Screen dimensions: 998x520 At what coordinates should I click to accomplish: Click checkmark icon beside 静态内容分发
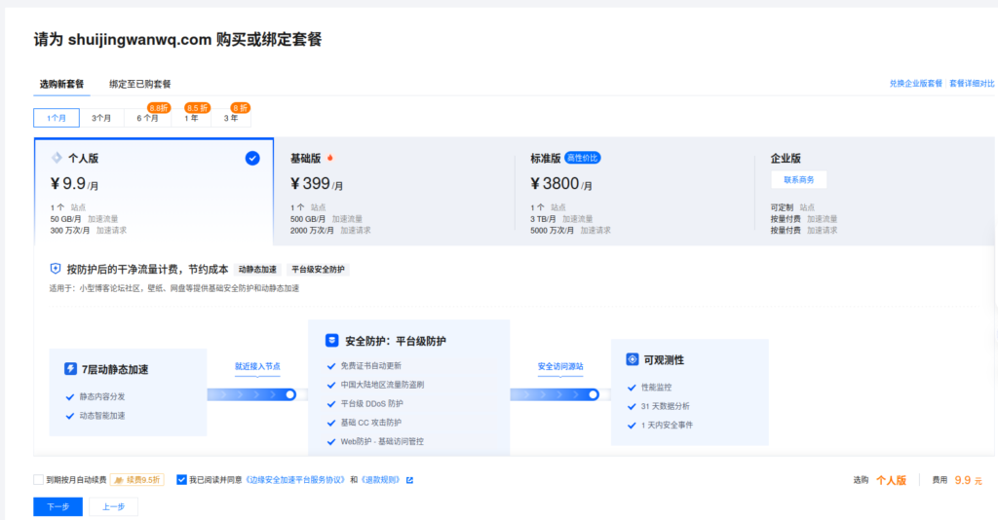pos(70,396)
